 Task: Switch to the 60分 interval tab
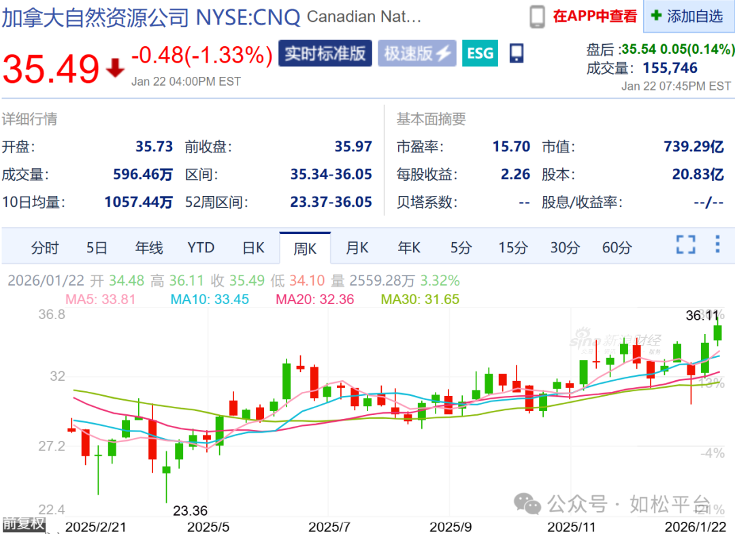click(617, 248)
